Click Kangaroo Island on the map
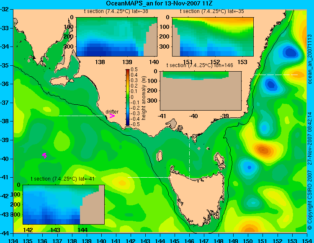This screenshot has width=314, height=243. coord(62,81)
